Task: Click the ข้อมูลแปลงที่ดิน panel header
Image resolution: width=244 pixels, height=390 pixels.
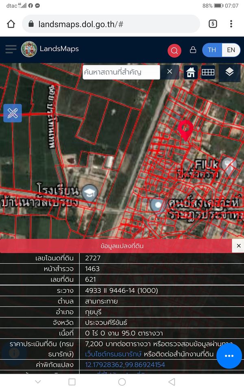Action: tap(116, 246)
